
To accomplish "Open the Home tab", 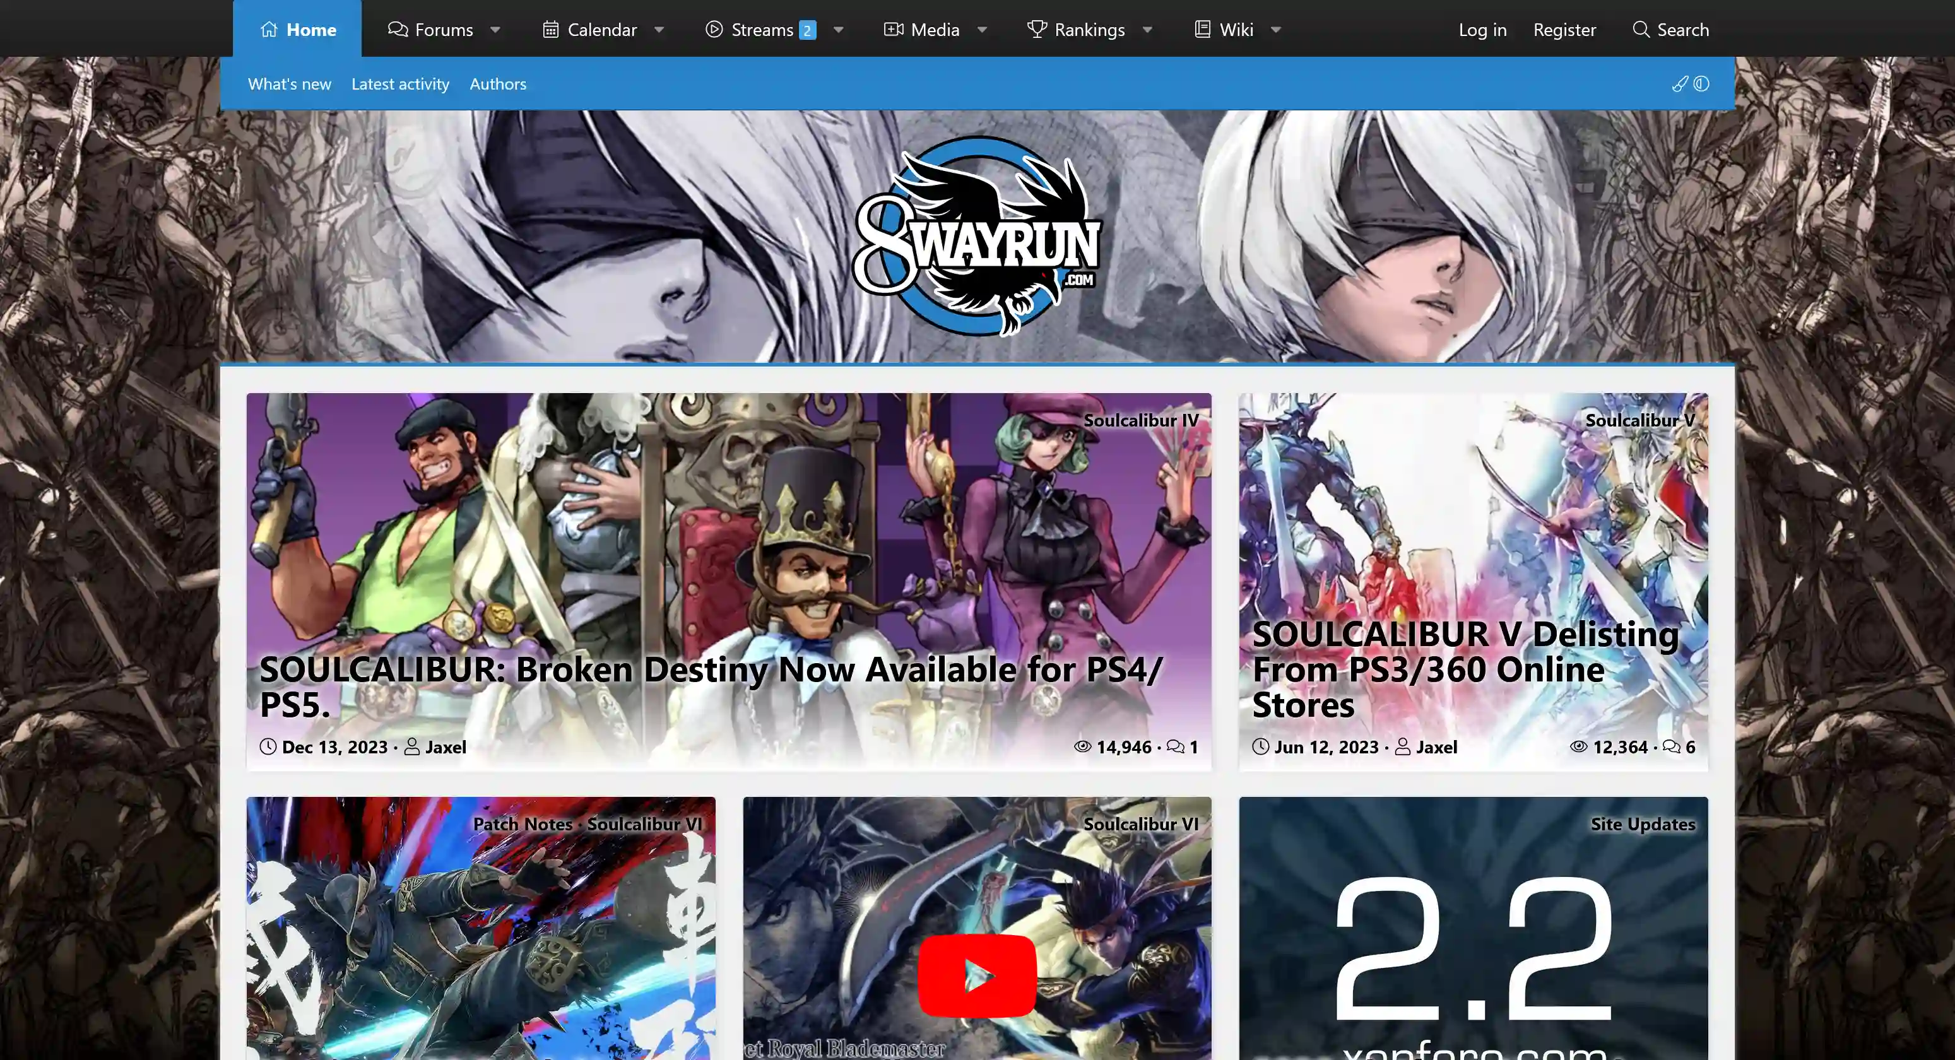I will (x=297, y=29).
